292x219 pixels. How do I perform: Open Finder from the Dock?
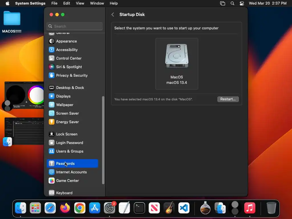[20, 208]
